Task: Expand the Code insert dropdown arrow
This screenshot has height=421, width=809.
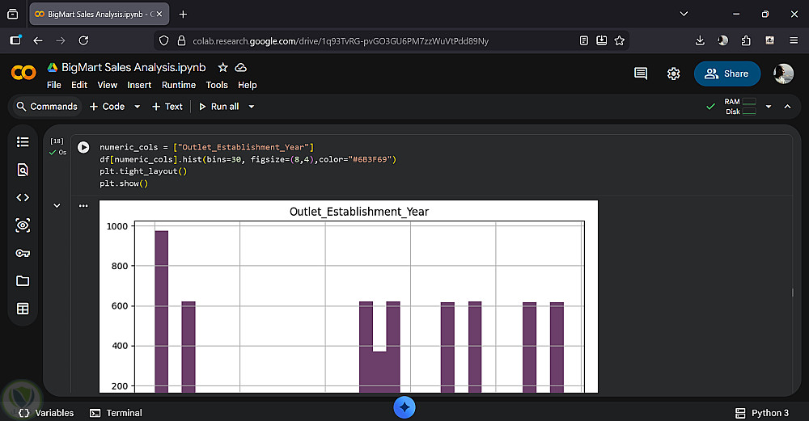Action: coord(137,107)
